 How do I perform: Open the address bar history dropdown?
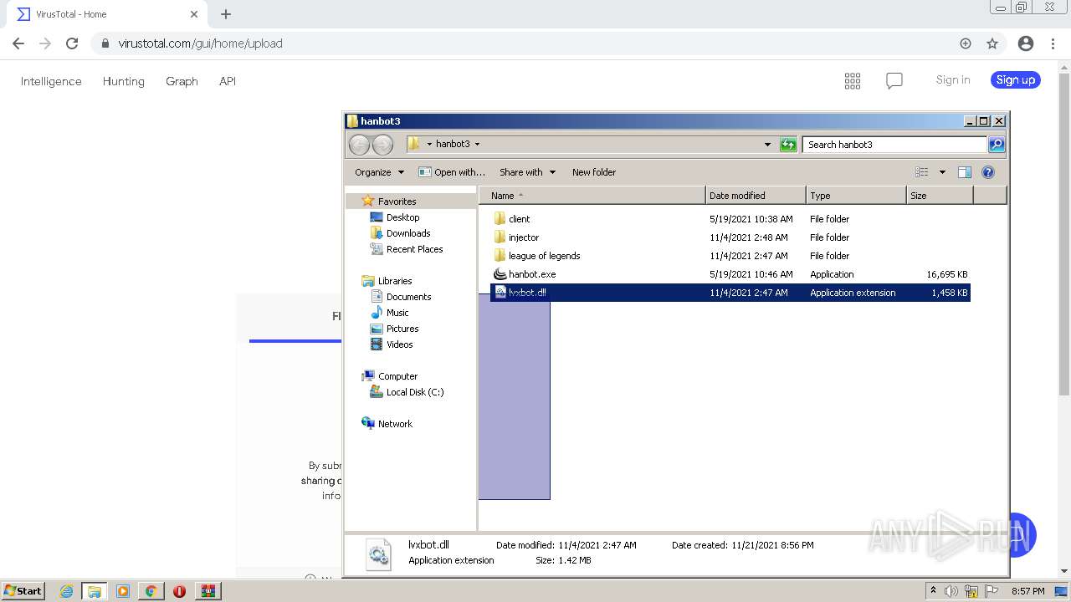pos(767,145)
